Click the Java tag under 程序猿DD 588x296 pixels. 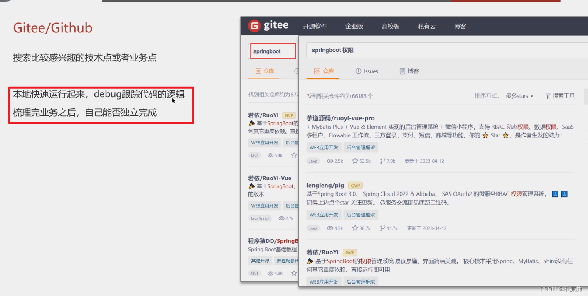[254, 273]
